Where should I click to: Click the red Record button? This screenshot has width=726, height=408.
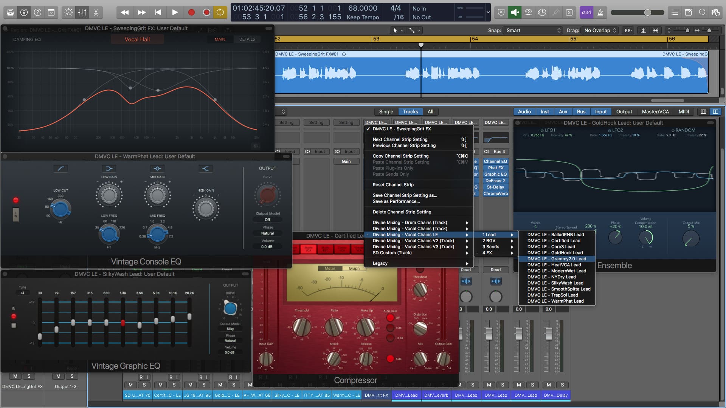point(191,12)
